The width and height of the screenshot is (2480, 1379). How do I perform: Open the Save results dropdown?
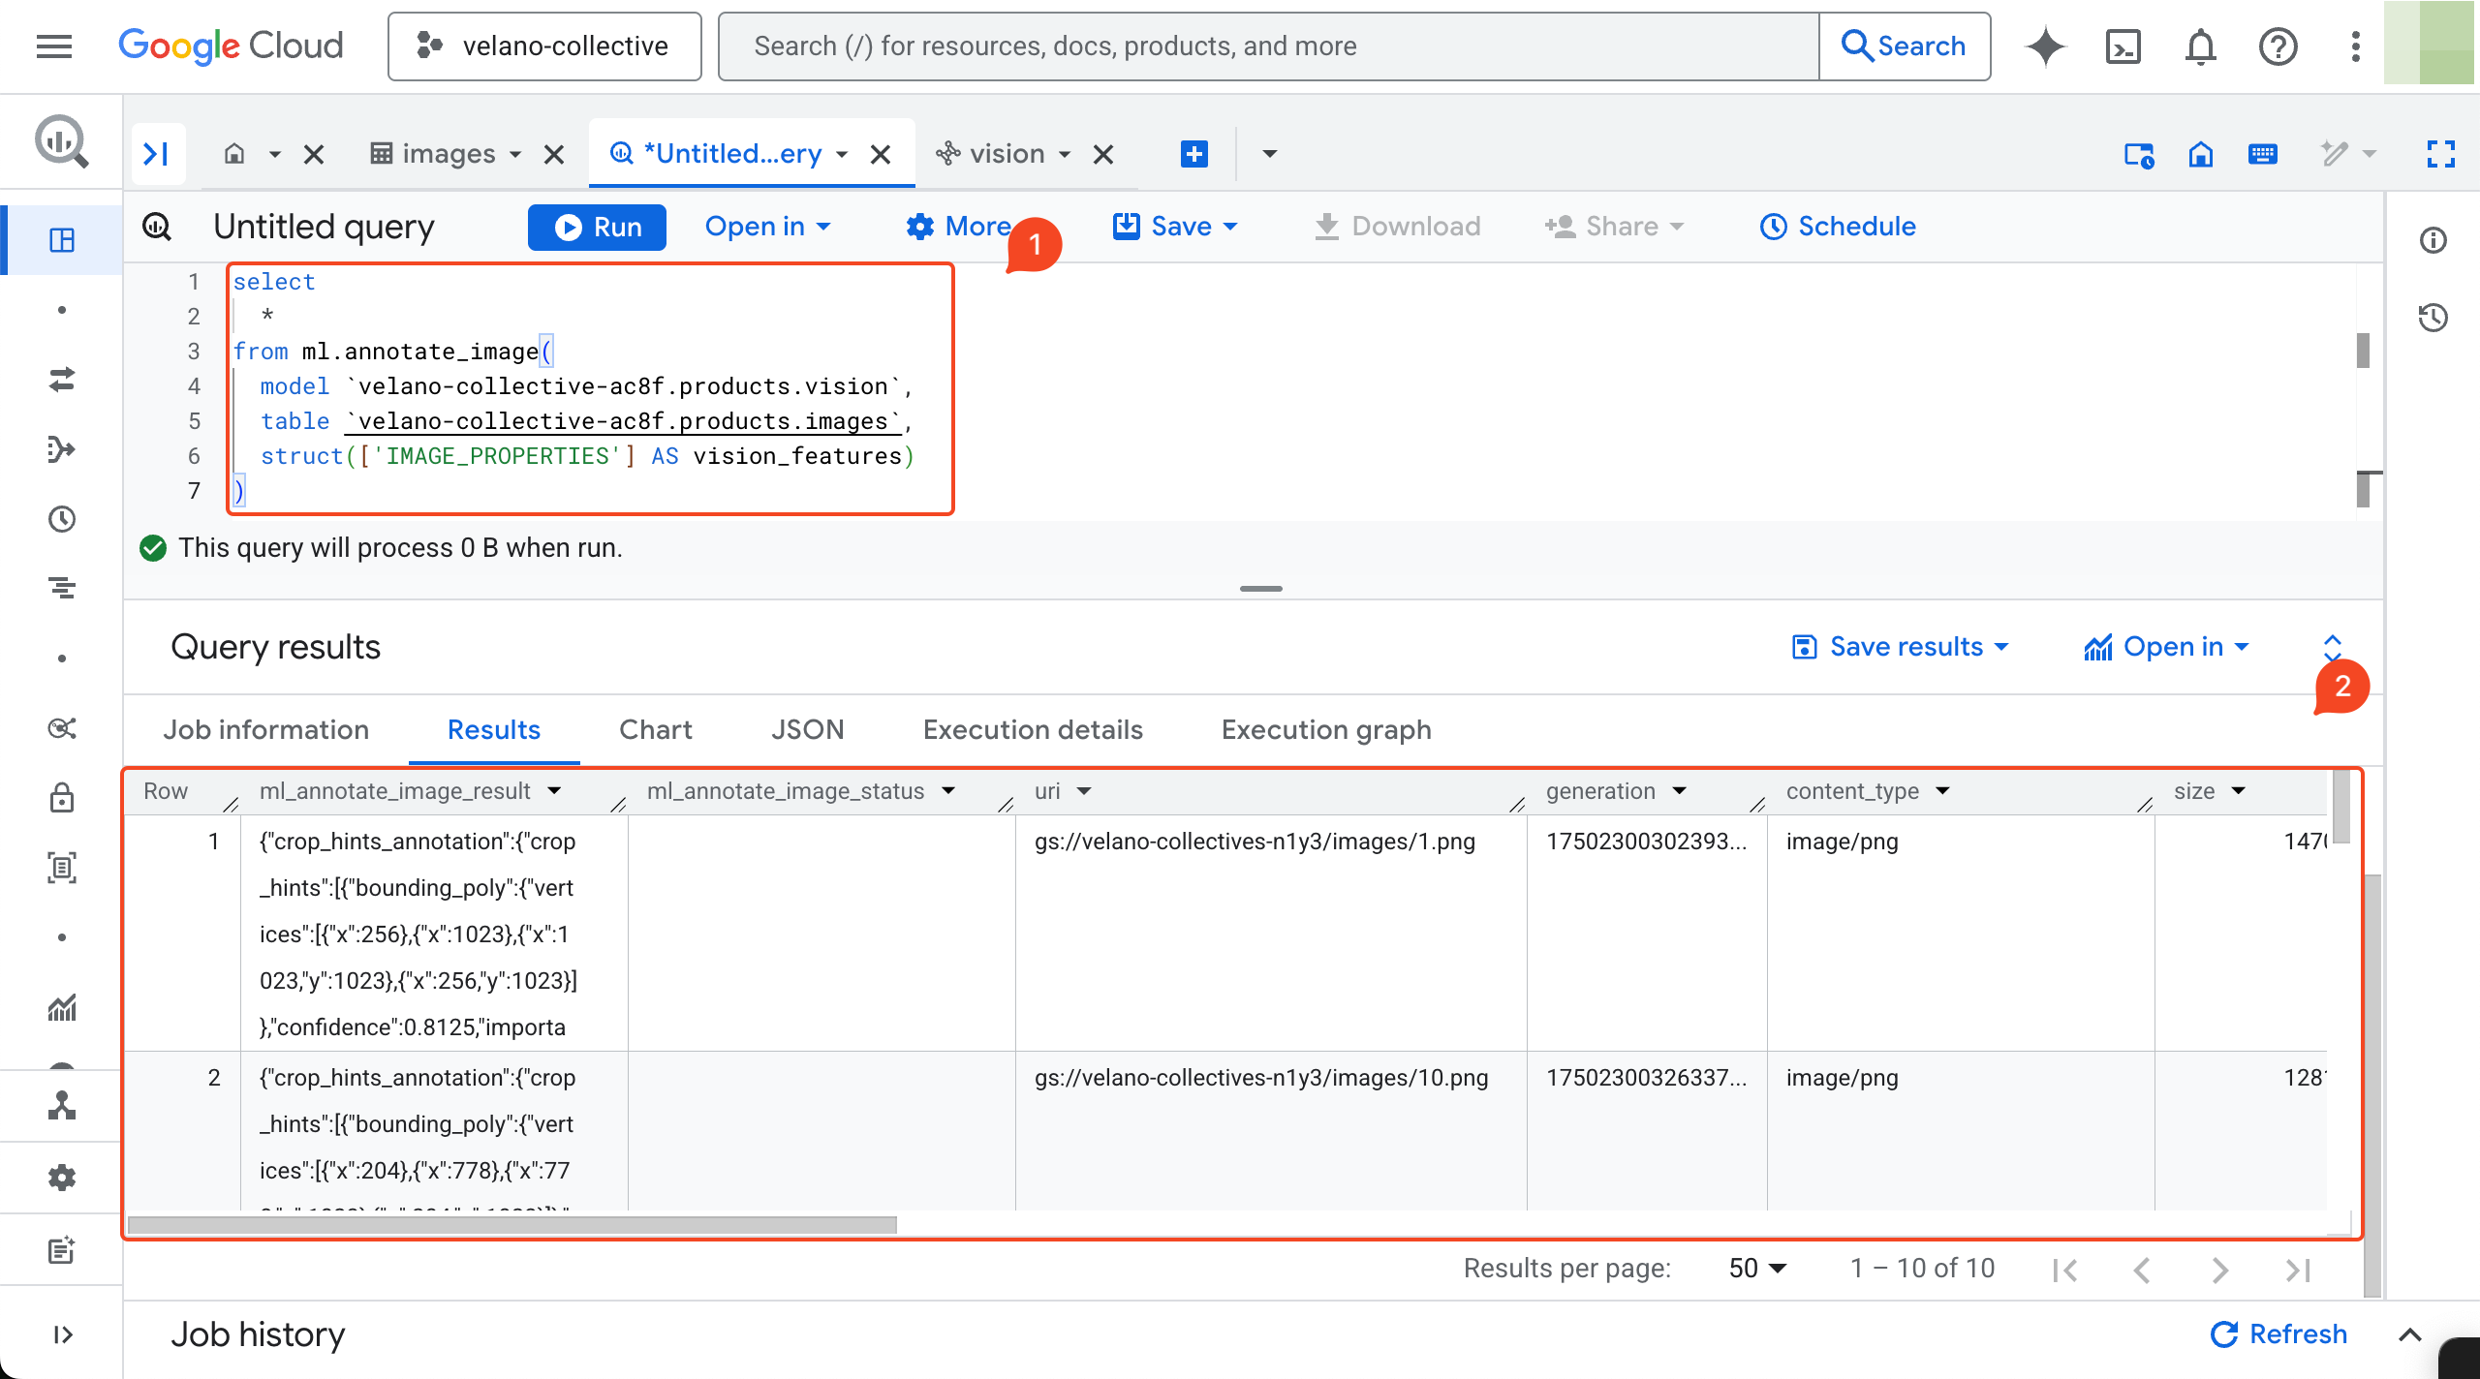[x=1900, y=647]
